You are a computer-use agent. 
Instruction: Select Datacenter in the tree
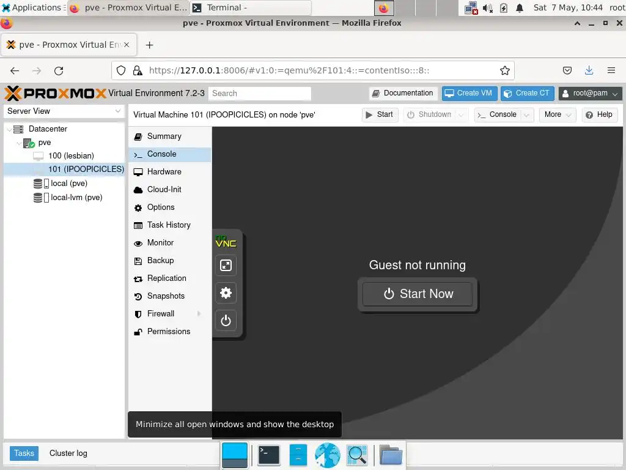[x=48, y=129]
